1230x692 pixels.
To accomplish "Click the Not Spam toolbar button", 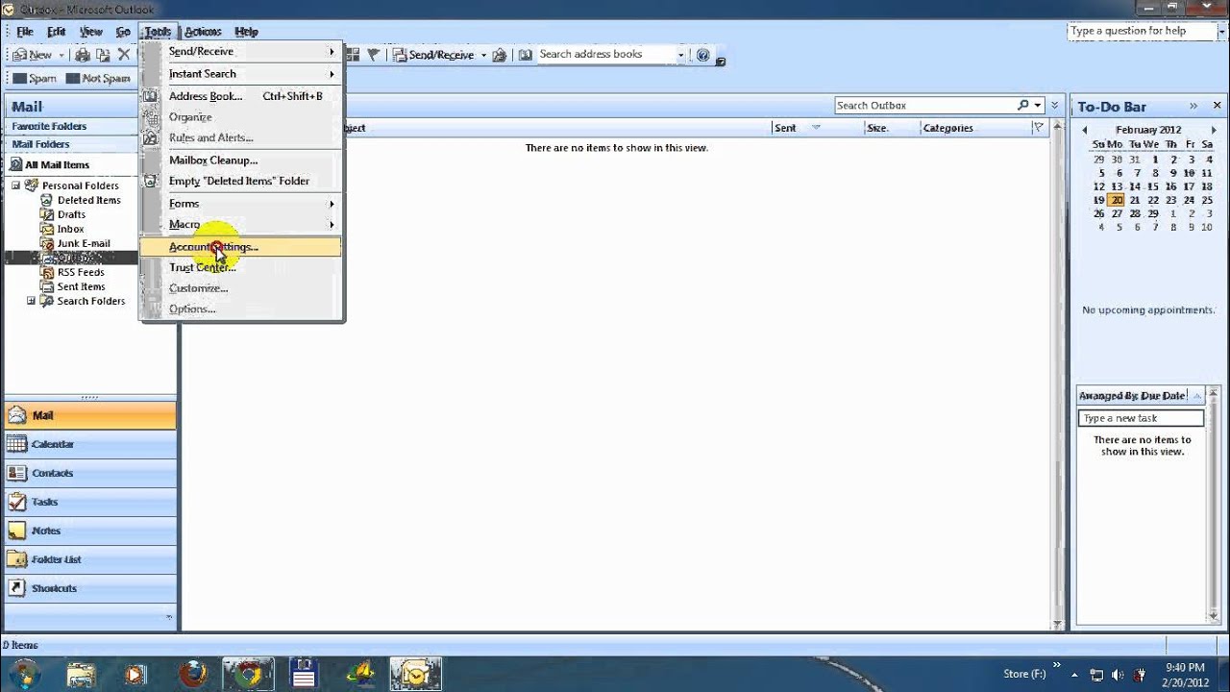I will point(98,78).
